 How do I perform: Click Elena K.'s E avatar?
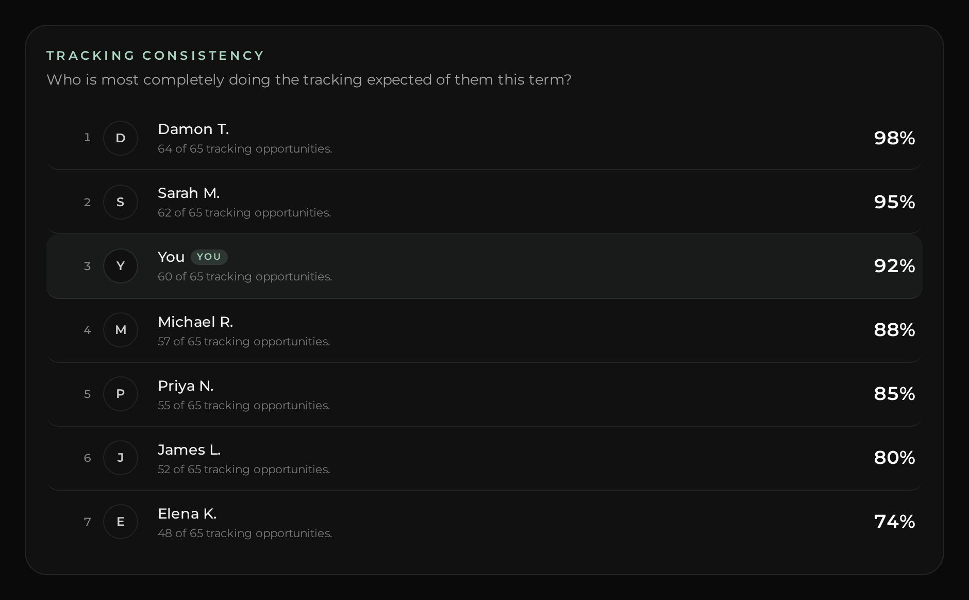[121, 522]
